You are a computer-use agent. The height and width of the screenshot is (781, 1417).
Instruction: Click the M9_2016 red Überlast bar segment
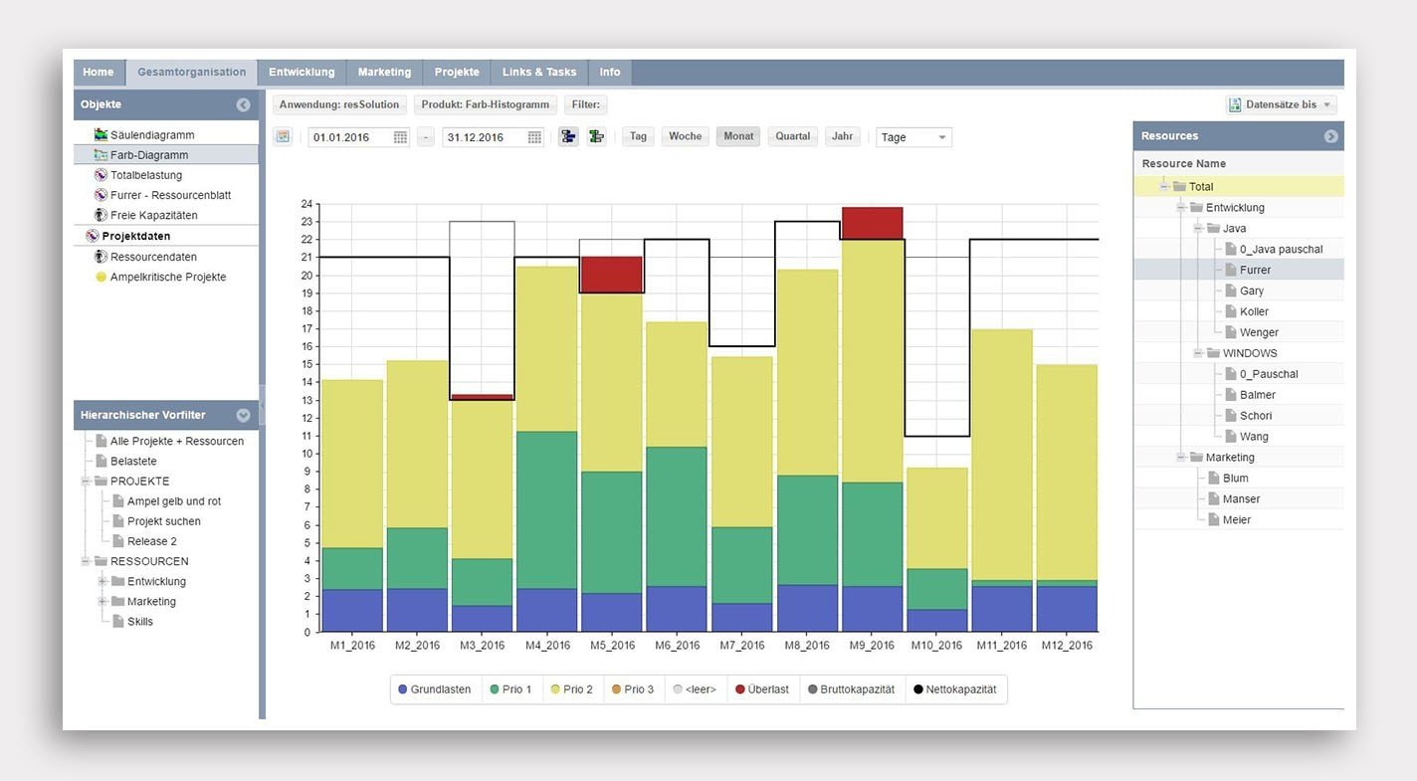click(x=872, y=223)
